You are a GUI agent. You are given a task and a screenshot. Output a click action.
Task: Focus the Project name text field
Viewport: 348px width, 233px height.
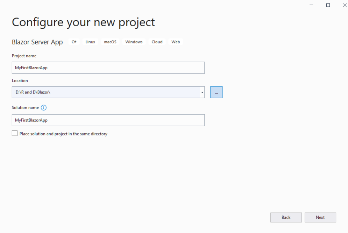[x=108, y=68]
